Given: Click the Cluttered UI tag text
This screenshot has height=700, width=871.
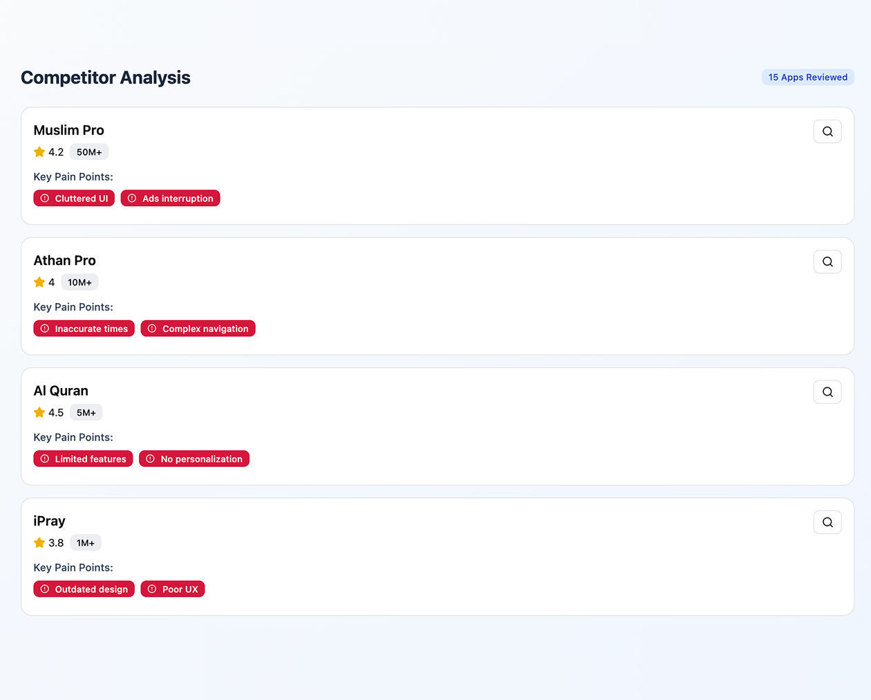Looking at the screenshot, I should pyautogui.click(x=82, y=199).
